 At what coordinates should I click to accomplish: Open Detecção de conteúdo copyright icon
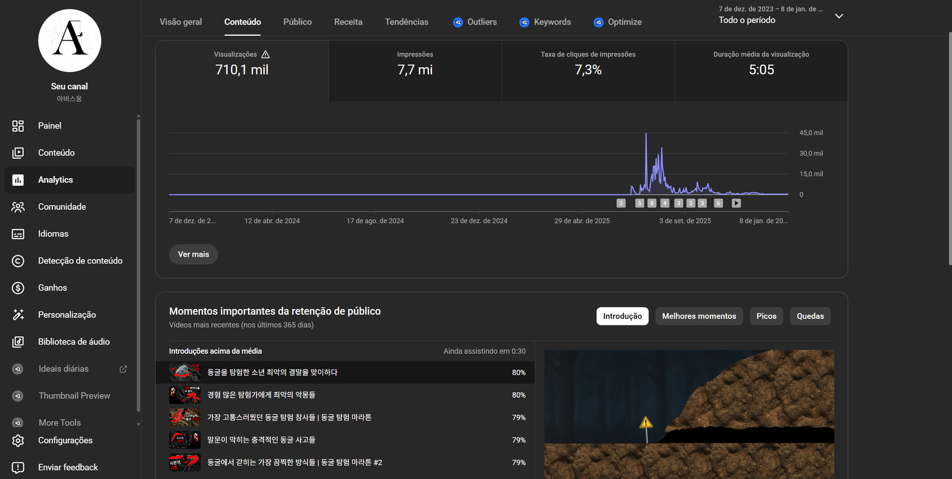tap(18, 261)
